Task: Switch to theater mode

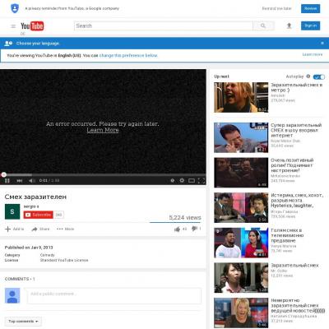Action: [192, 180]
